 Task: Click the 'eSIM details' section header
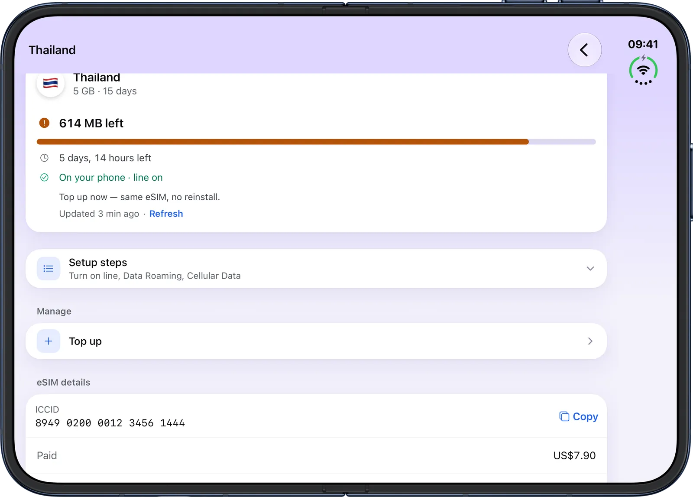click(64, 382)
